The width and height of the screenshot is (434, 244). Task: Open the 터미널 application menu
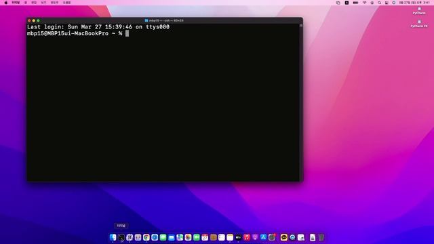tap(16, 3)
